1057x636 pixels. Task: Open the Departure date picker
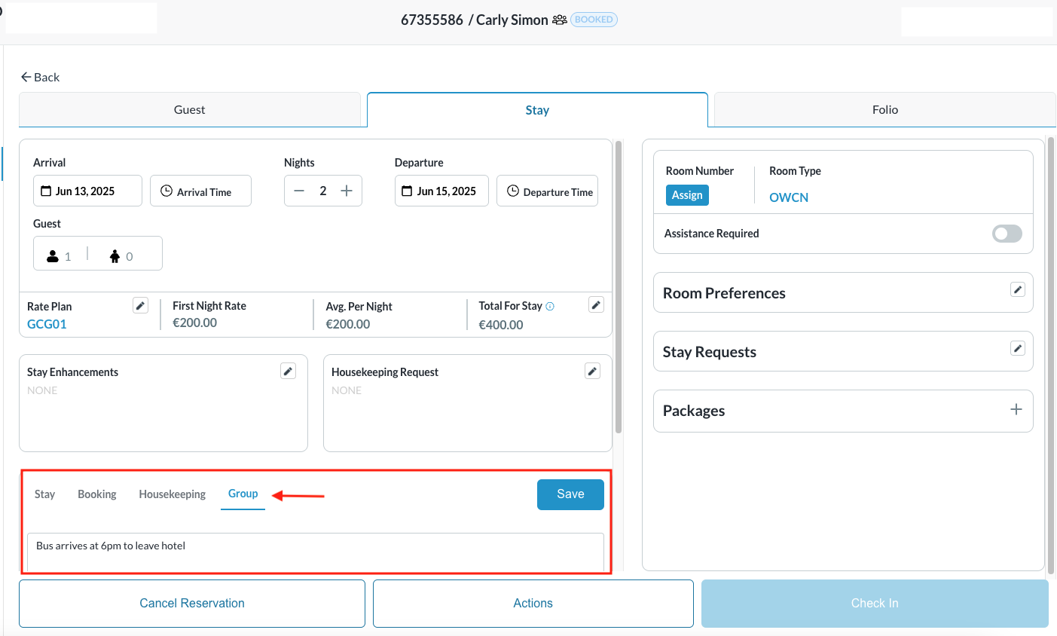(441, 191)
